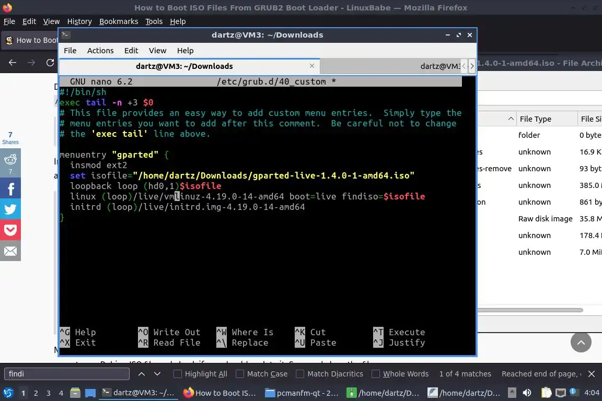Enable Highlight All checkbox

click(177, 374)
